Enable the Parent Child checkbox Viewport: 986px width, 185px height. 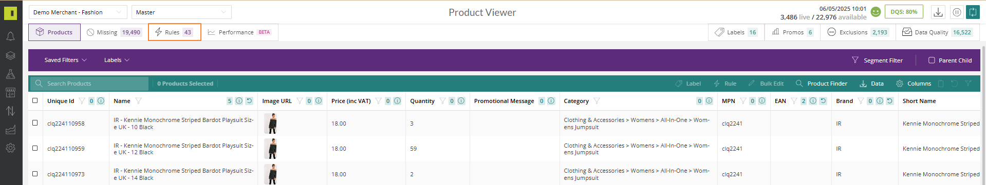(x=932, y=60)
